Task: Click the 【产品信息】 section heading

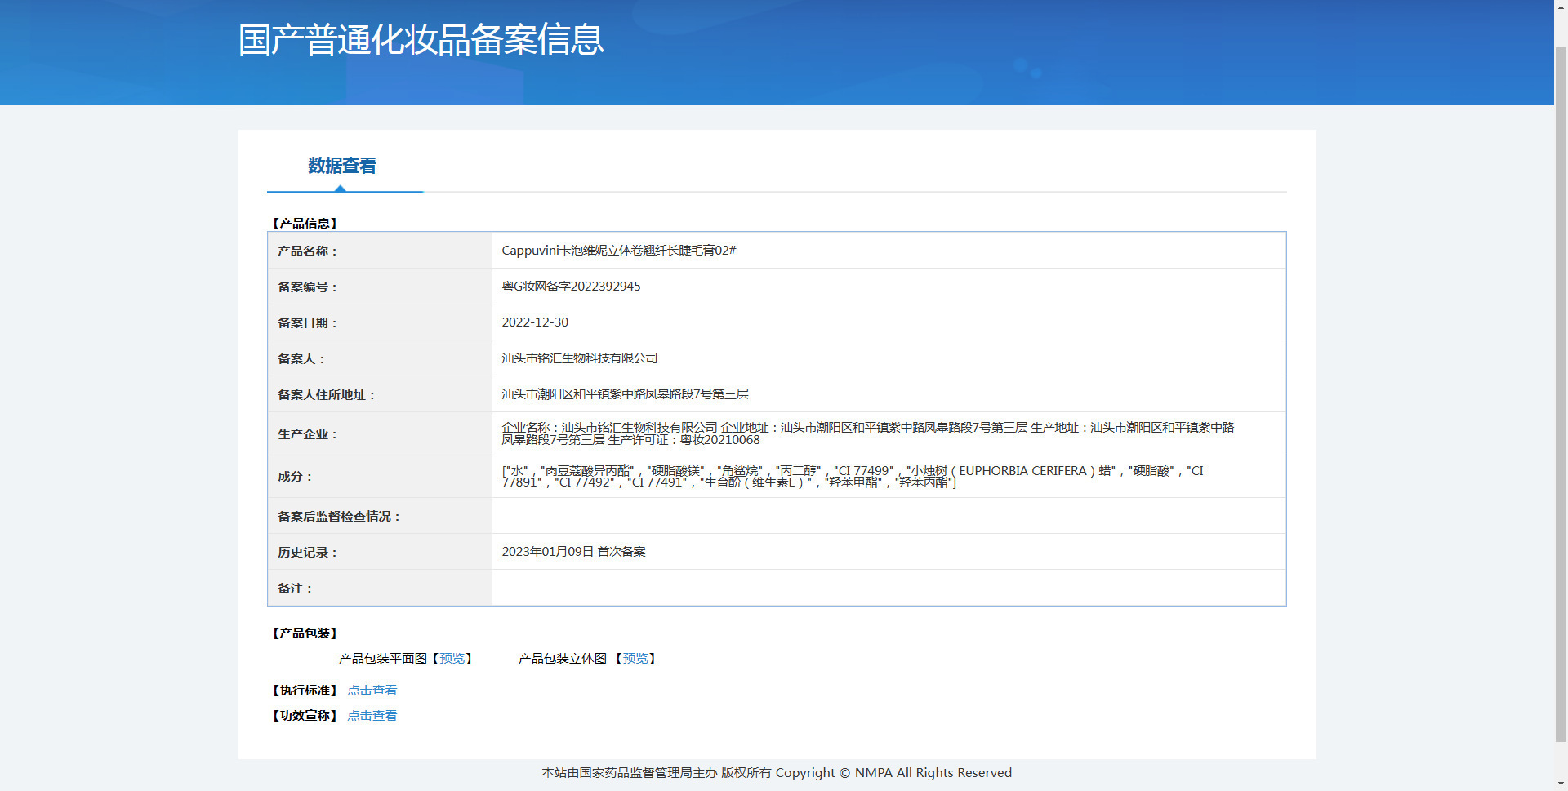Action: tap(305, 223)
